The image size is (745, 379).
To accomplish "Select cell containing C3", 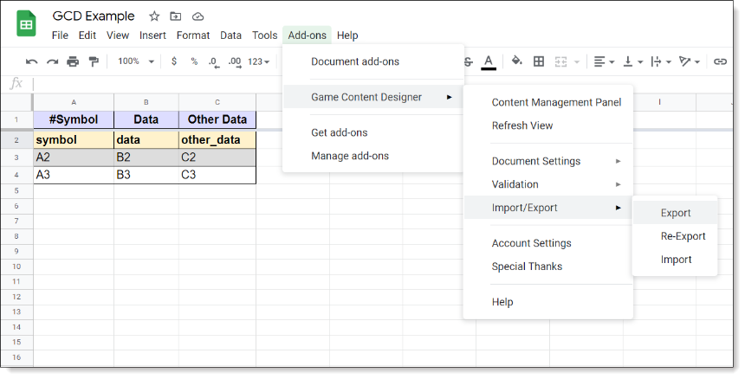I will [217, 175].
